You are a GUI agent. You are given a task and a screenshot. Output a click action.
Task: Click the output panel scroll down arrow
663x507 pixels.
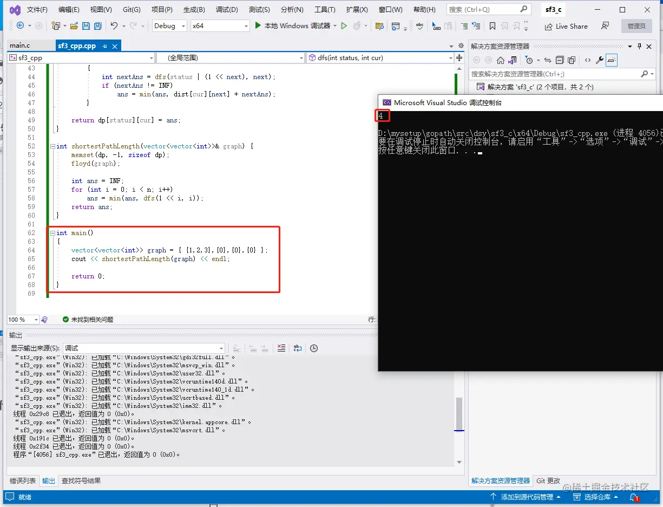pos(459,462)
